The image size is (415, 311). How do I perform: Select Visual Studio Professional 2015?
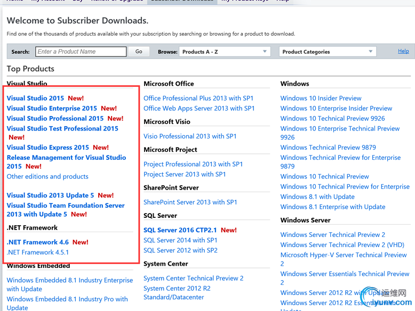(x=55, y=118)
